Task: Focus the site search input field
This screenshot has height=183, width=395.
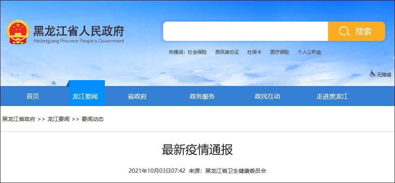Action: pos(245,31)
